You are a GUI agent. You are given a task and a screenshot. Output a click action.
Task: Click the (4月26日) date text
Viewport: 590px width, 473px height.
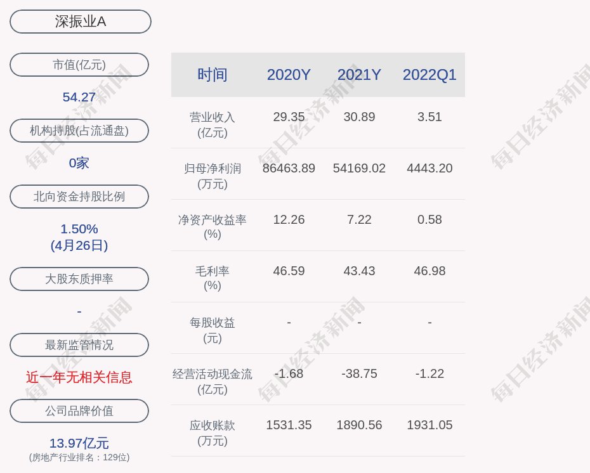click(79, 245)
